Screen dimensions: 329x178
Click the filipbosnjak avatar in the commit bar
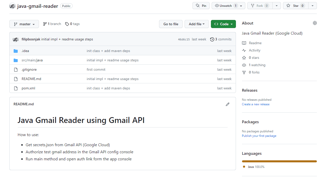point(16,39)
